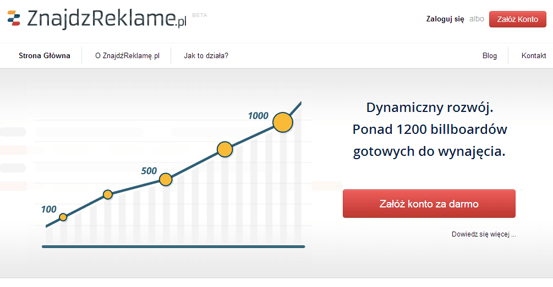Click the smallest yellow chart point near 100
The image size is (553, 287).
click(x=63, y=217)
